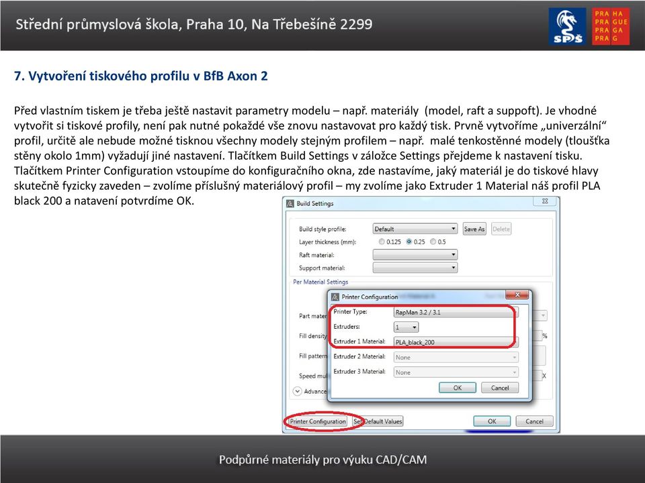Click the Extruder 1 Material label
The width and height of the screenshot is (645, 483).
coord(359,341)
